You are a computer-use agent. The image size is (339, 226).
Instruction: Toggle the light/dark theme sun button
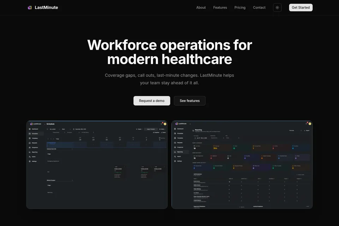pyautogui.click(x=277, y=7)
